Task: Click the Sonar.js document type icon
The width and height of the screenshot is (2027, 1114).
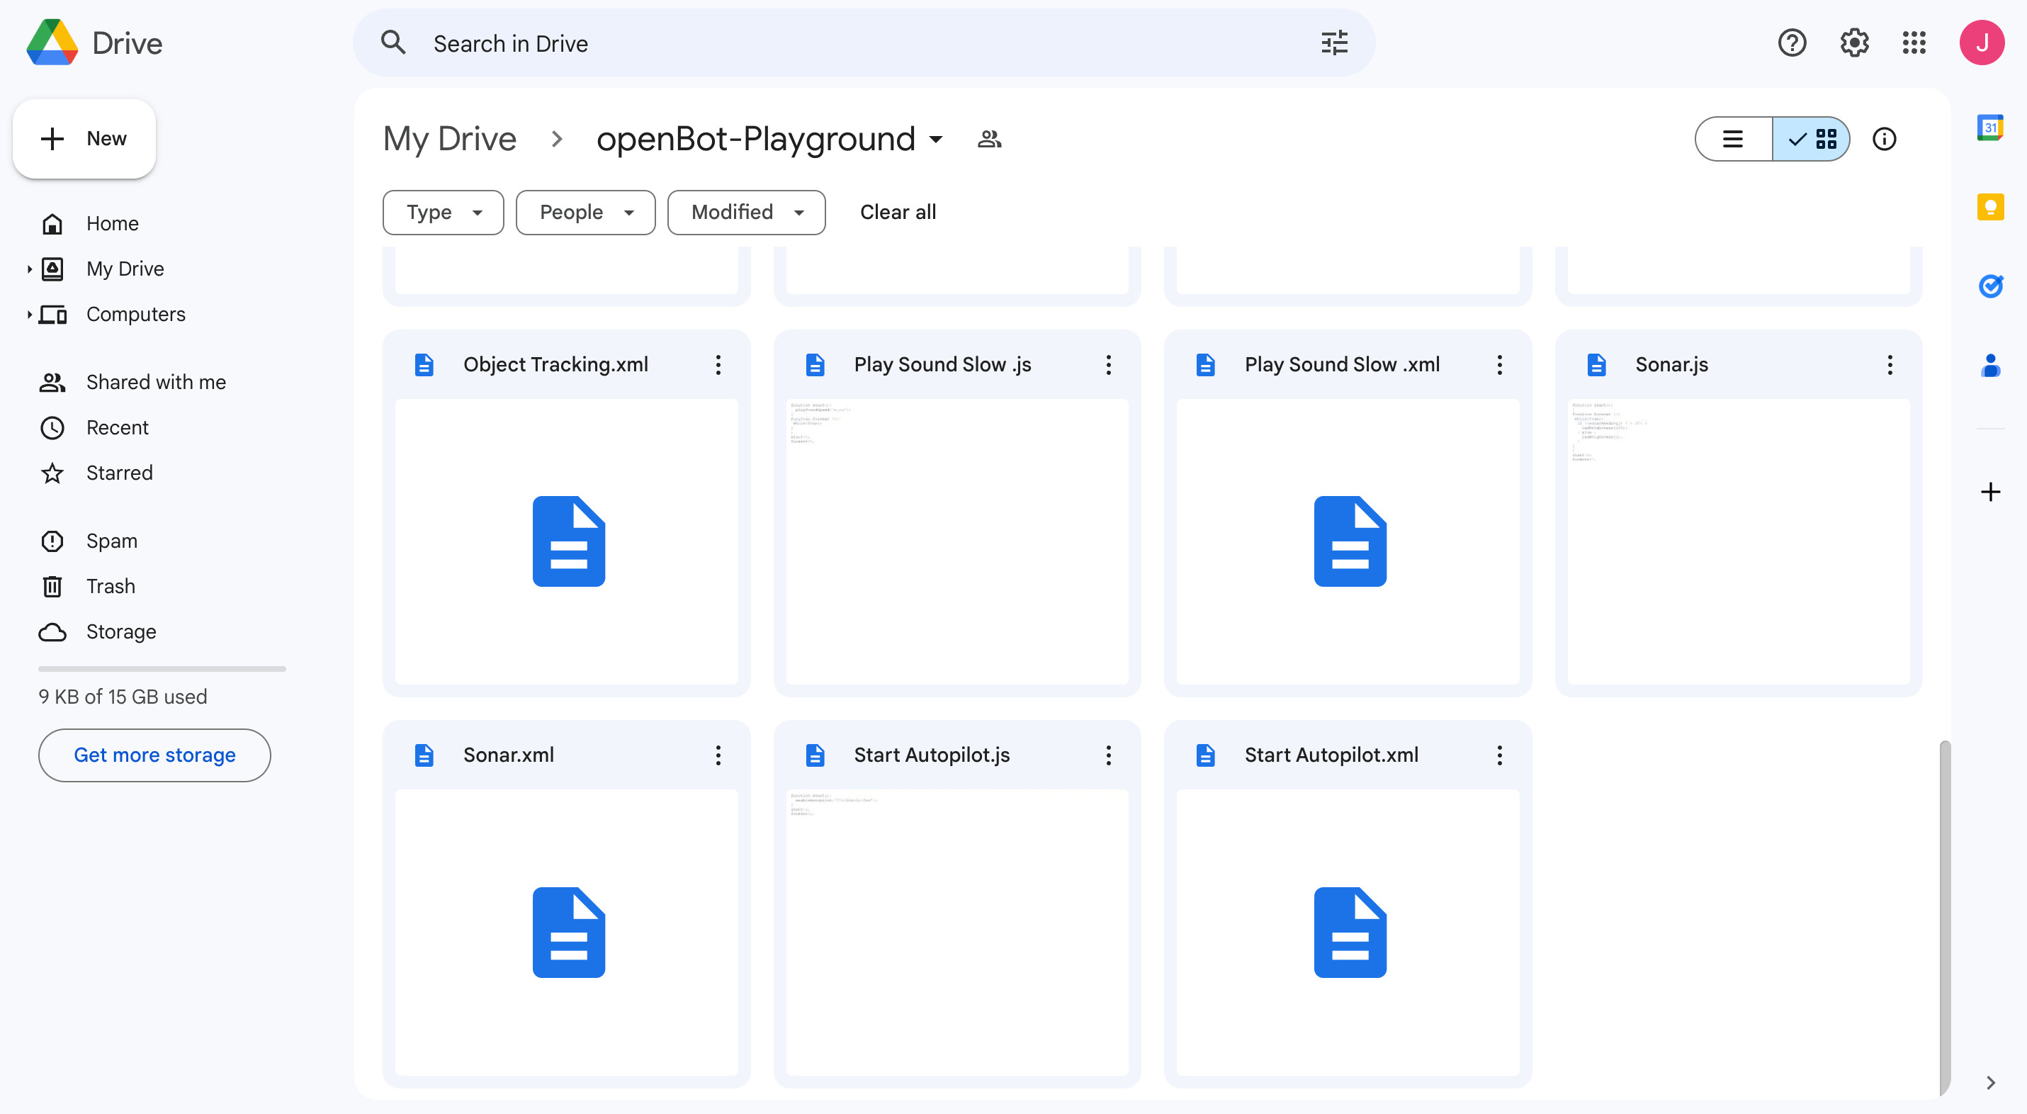Action: click(x=1596, y=364)
